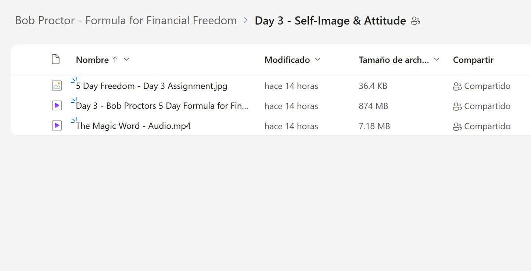
Task: Click the shared icon in the Assignment.jpg row
Action: tap(457, 87)
